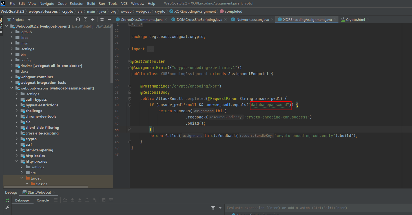Click the Project panel horizontal scrollbar
Screen dimensions: 412x215
(46, 187)
